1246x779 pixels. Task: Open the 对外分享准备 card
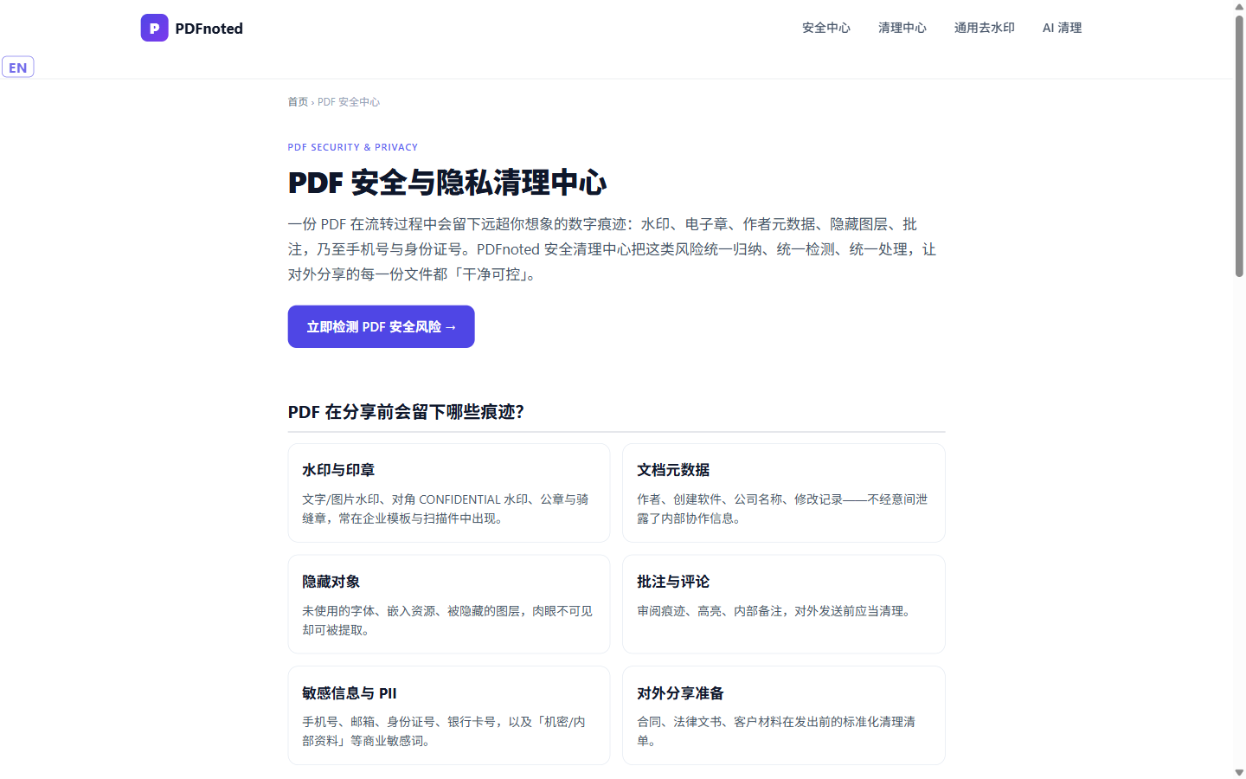(x=784, y=715)
